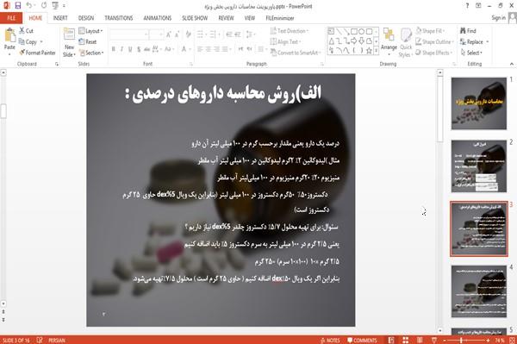The height and width of the screenshot is (344, 517).
Task: Switch to the INSERT tab
Action: [x=60, y=18]
